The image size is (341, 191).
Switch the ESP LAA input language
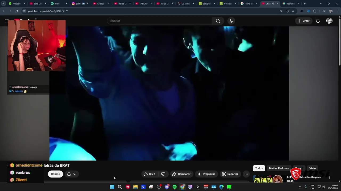[312, 187]
